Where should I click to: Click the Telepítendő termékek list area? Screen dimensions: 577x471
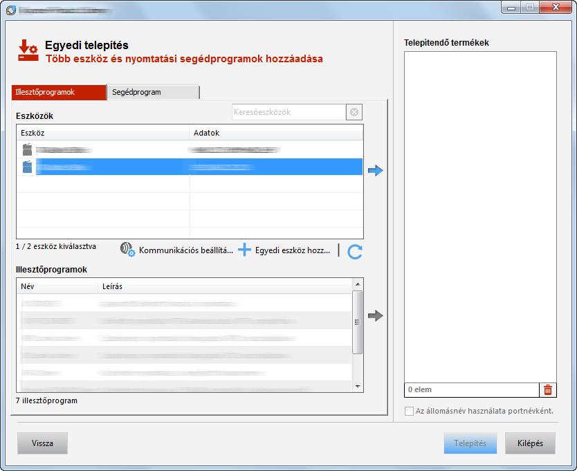480,217
